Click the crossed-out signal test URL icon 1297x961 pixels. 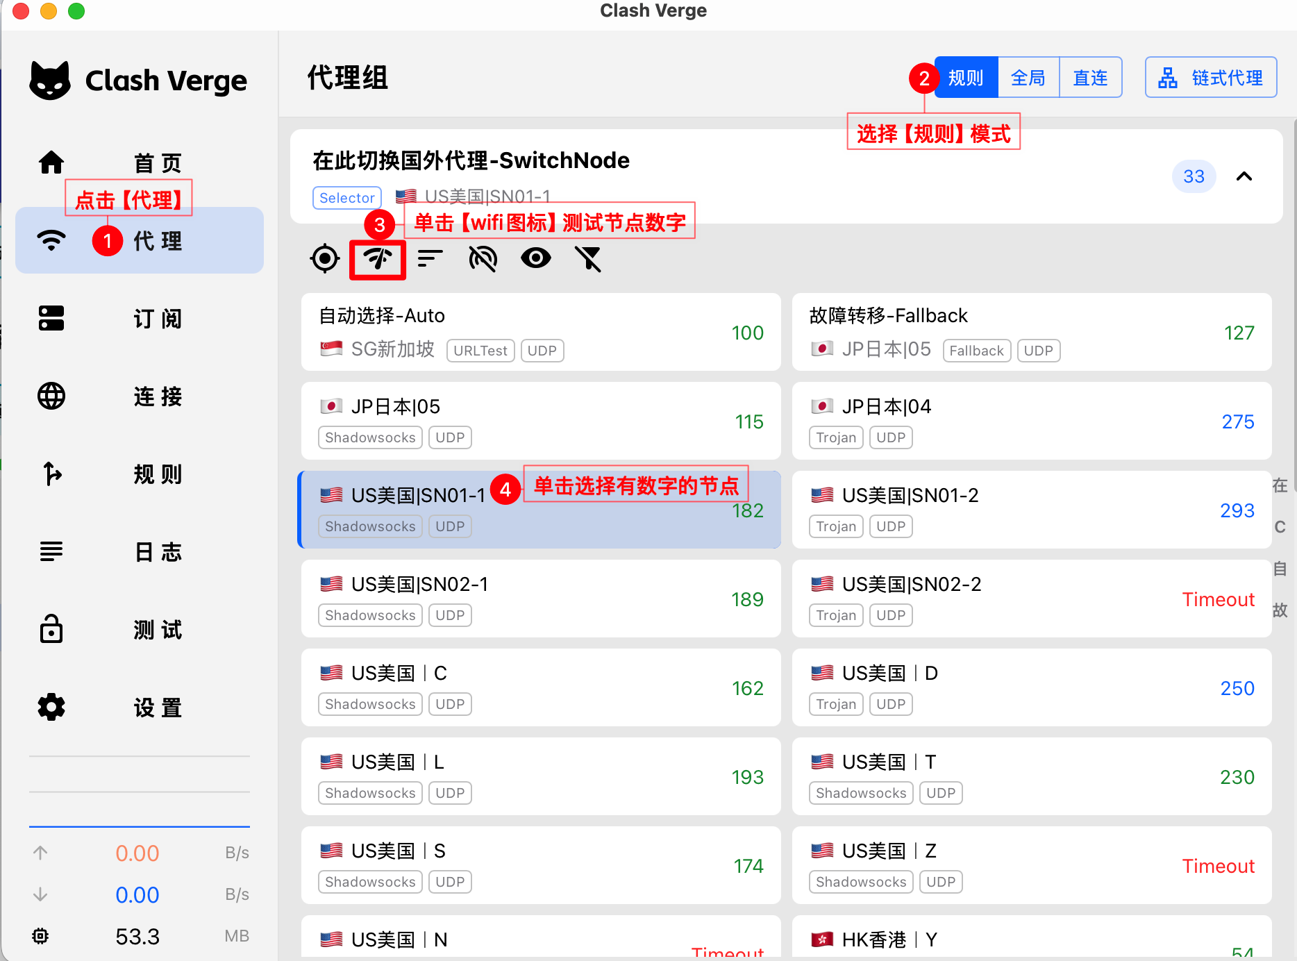coord(483,259)
